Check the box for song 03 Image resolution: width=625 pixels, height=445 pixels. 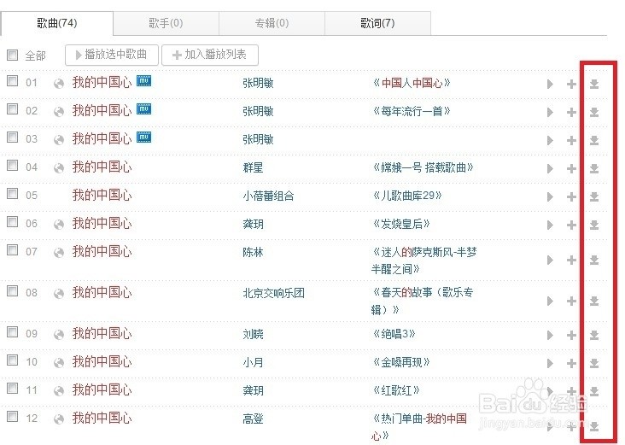(x=12, y=138)
